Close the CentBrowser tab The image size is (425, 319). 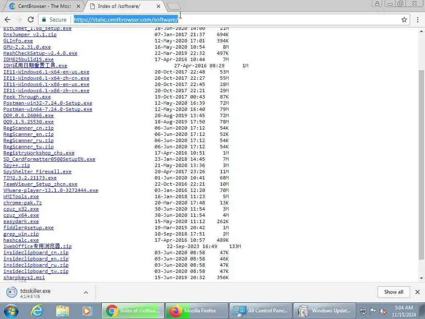coord(78,6)
